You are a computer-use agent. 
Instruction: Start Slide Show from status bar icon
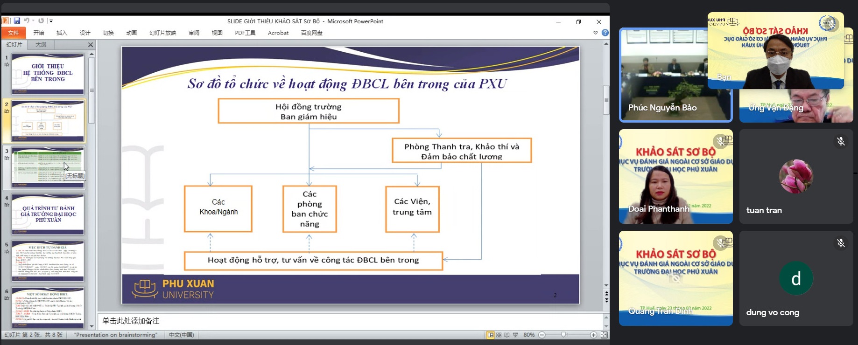click(515, 335)
